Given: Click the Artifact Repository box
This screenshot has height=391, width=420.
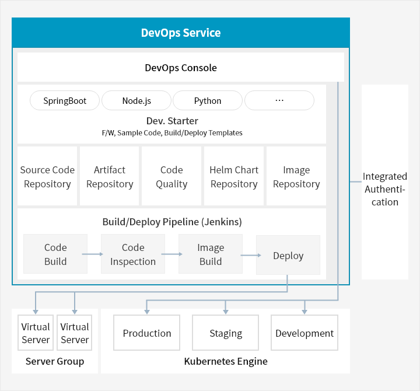Looking at the screenshot, I should (110, 176).
